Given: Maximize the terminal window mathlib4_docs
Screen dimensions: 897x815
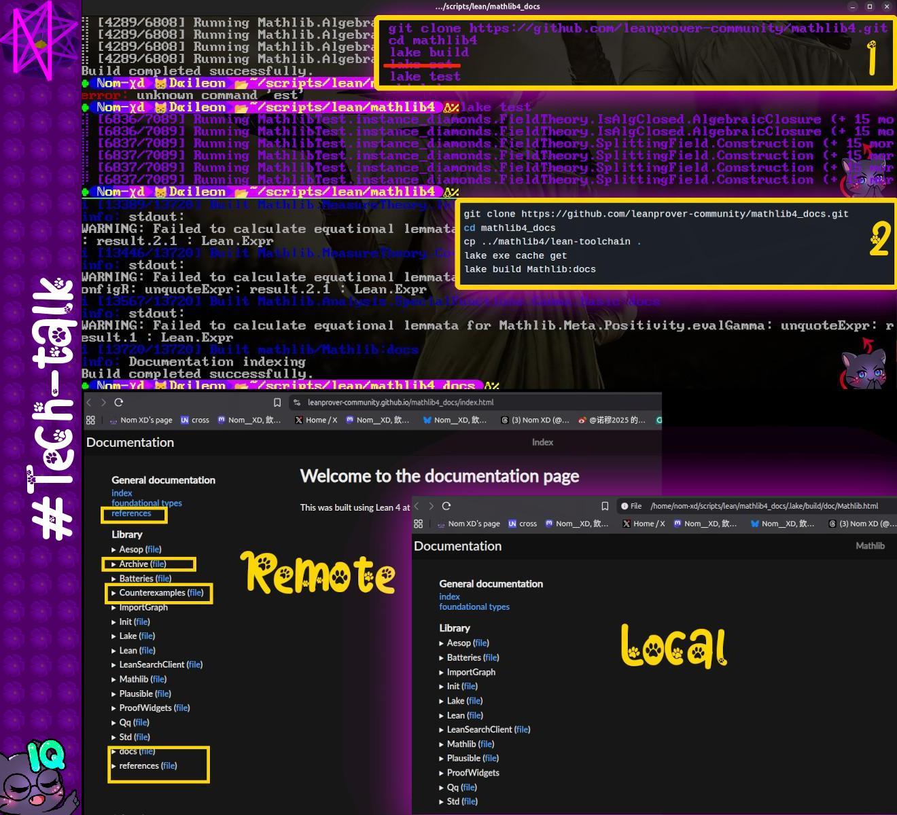Looking at the screenshot, I should [869, 6].
